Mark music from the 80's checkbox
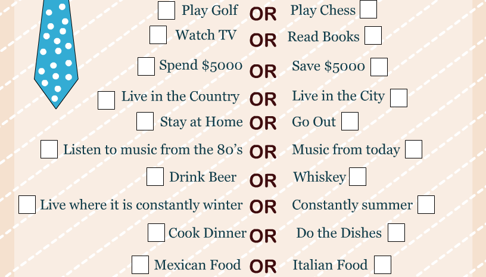 point(49,149)
